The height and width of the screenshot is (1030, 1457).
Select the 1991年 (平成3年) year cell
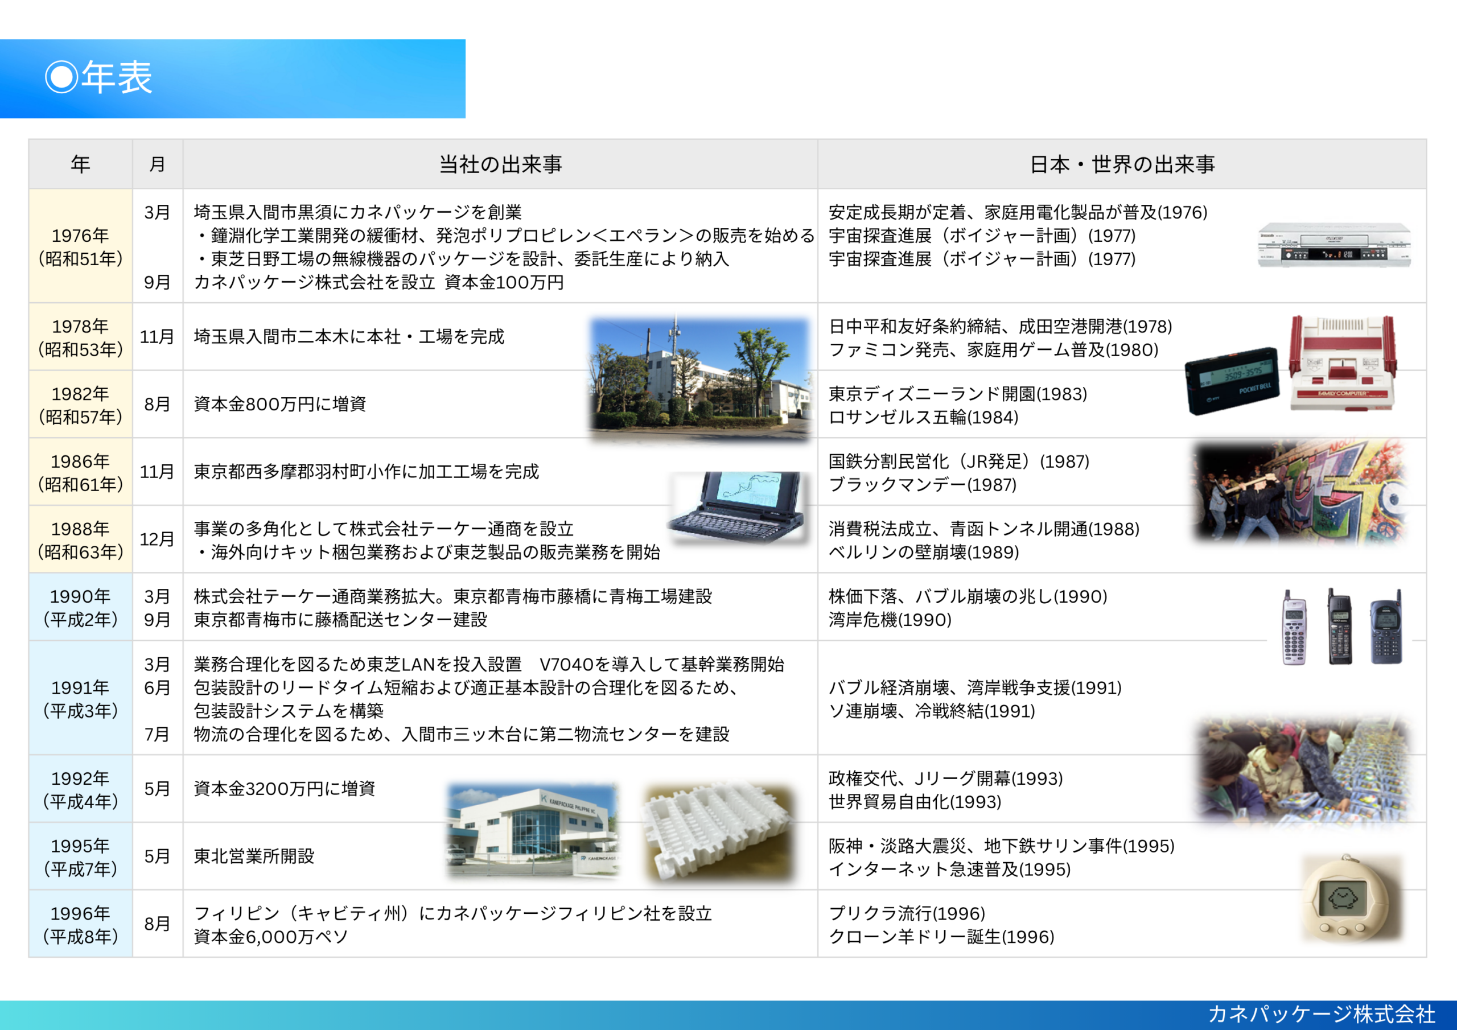[81, 699]
